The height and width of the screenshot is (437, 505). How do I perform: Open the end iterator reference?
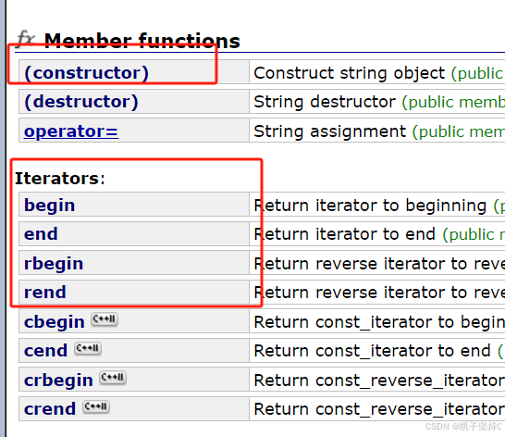[x=41, y=234]
